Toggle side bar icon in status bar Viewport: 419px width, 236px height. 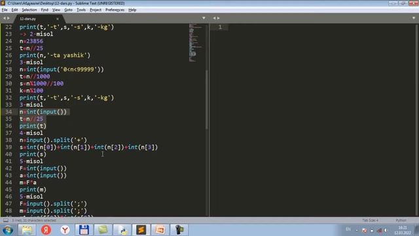click(5, 220)
